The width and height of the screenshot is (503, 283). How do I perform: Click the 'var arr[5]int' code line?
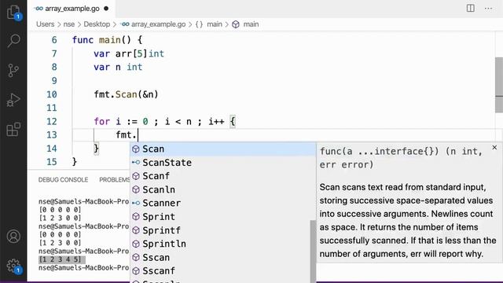pos(129,53)
